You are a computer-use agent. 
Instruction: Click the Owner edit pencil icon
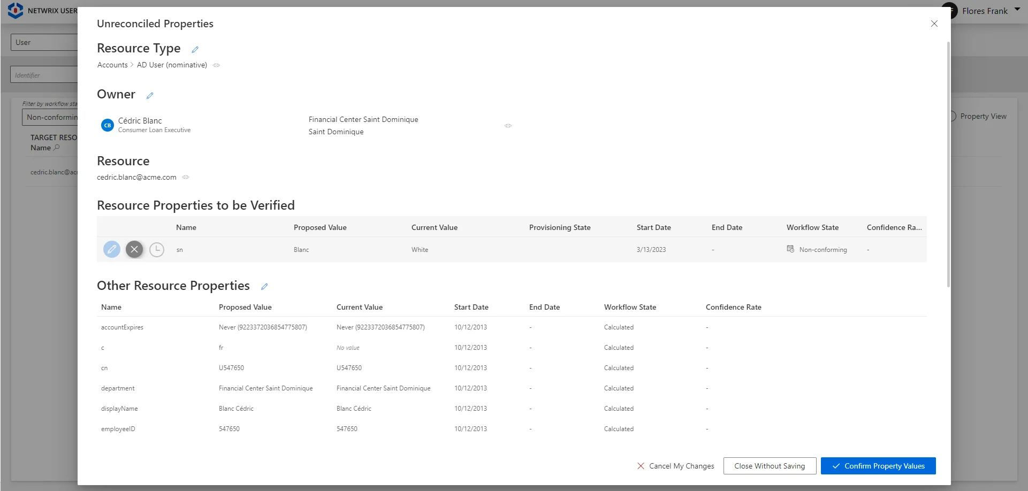point(150,96)
